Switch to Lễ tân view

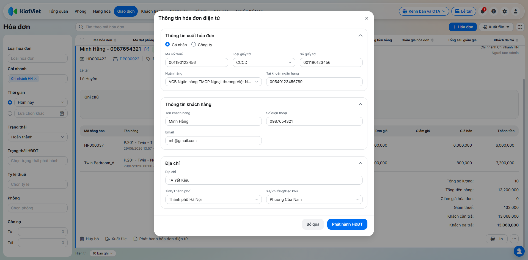click(x=464, y=11)
